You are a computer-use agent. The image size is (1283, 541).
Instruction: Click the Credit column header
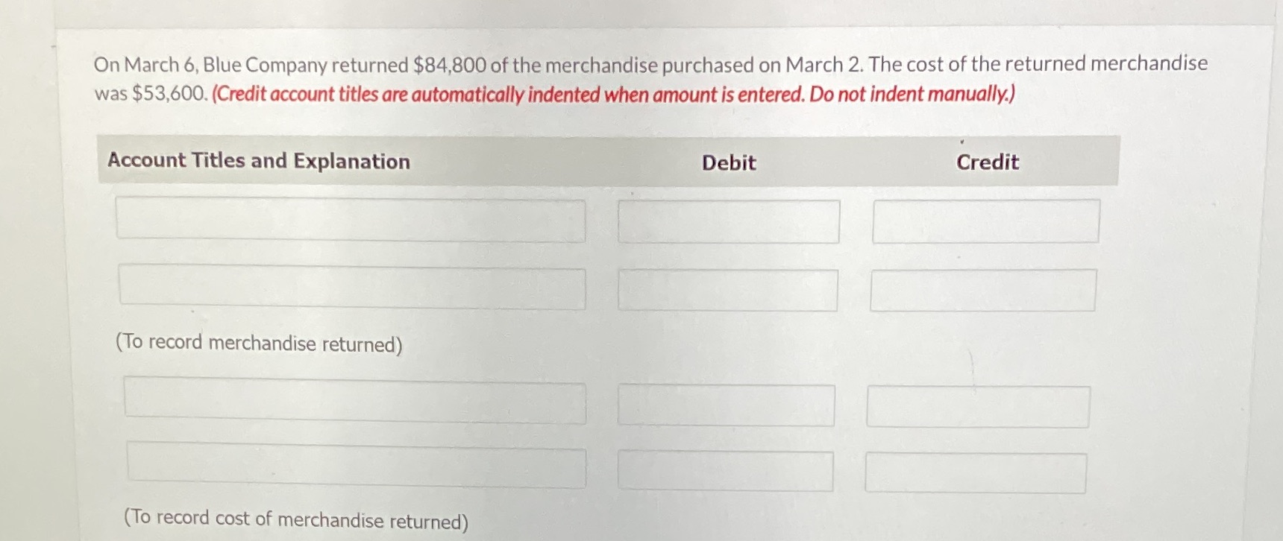[x=986, y=162]
